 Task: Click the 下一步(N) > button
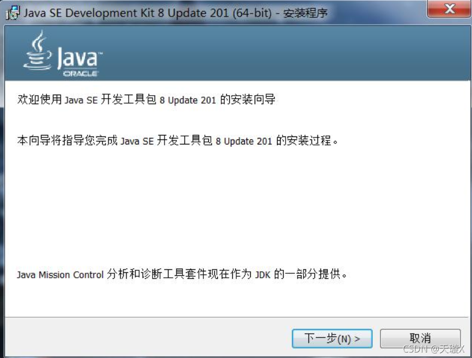pyautogui.click(x=332, y=339)
